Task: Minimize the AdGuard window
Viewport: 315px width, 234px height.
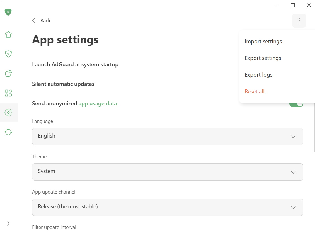Action: [x=277, y=5]
